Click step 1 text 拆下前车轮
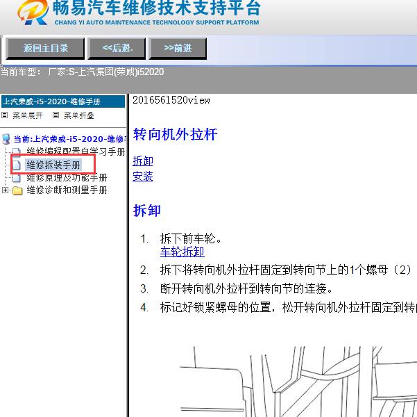 (x=191, y=238)
